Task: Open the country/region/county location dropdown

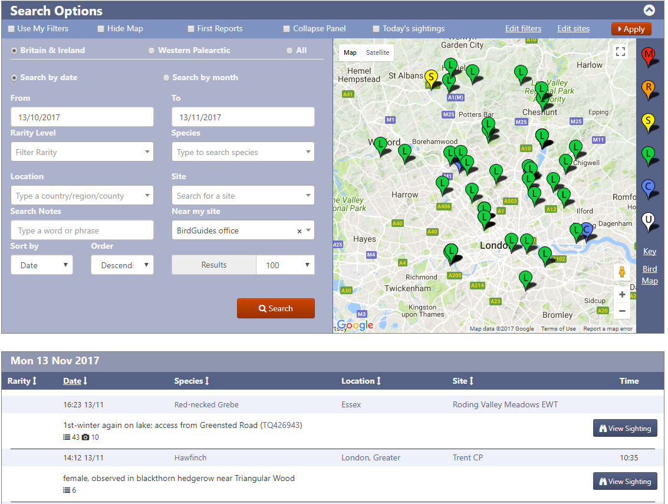Action: point(82,196)
